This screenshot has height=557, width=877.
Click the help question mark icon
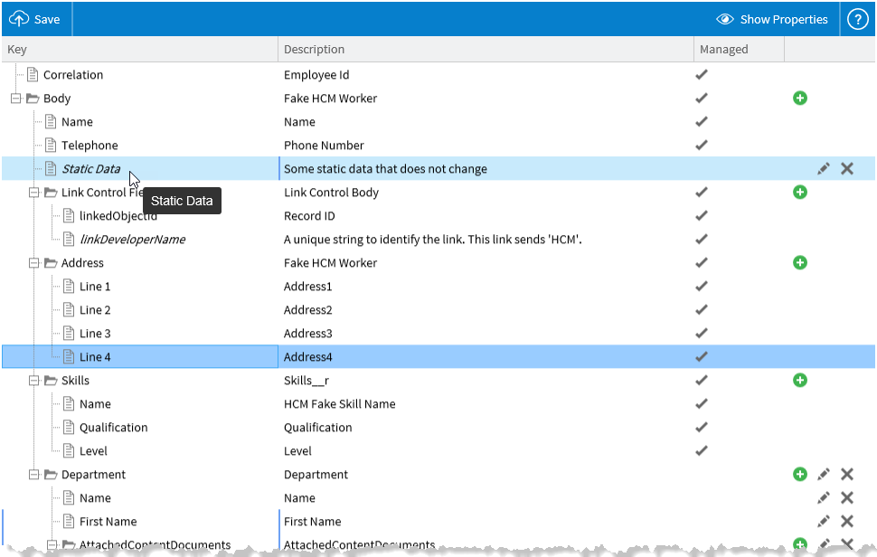pyautogui.click(x=857, y=19)
